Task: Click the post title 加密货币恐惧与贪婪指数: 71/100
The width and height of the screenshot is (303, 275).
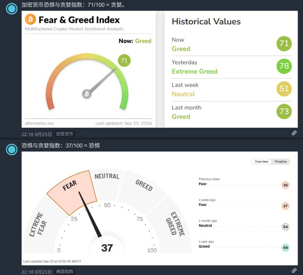Action: pyautogui.click(x=73, y=4)
